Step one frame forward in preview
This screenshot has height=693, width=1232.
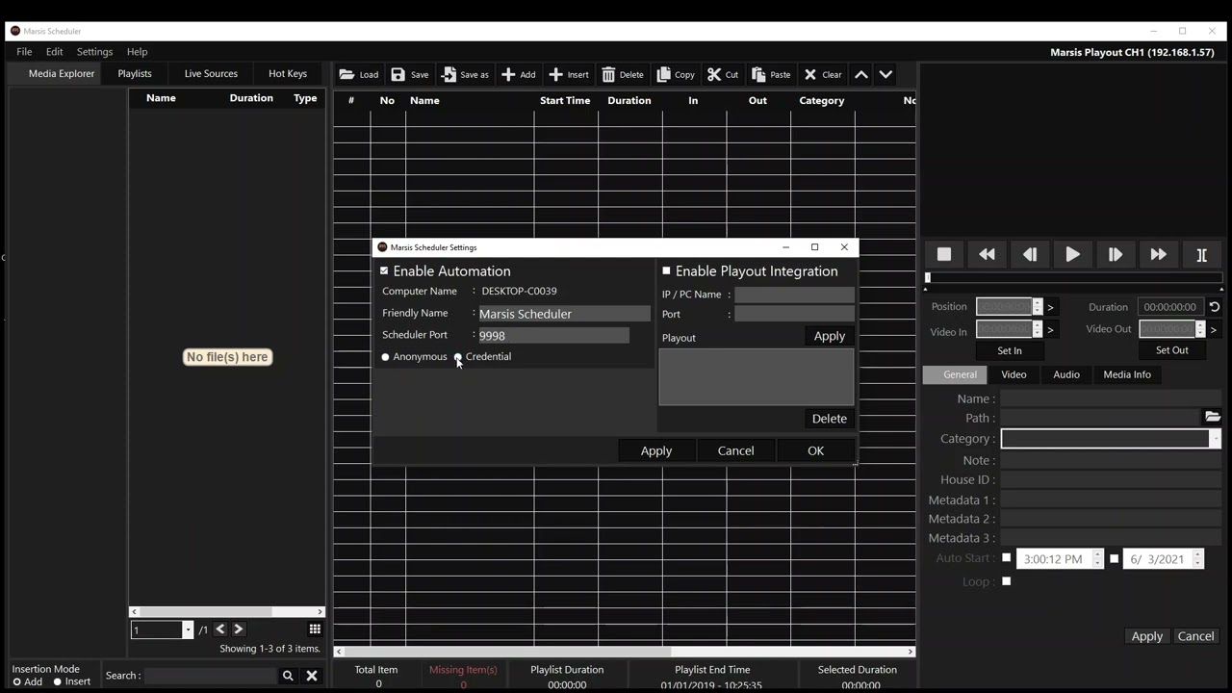point(1116,254)
